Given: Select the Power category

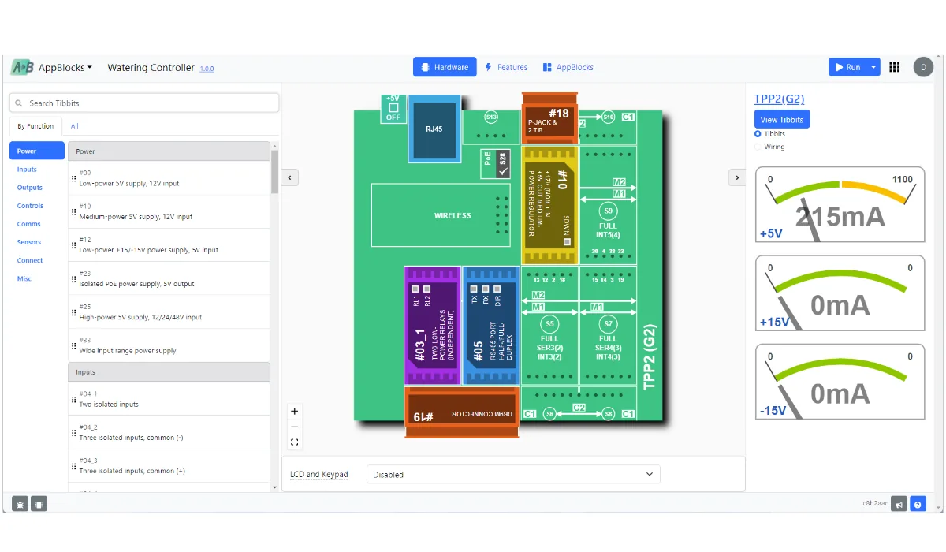Looking at the screenshot, I should point(39,151).
